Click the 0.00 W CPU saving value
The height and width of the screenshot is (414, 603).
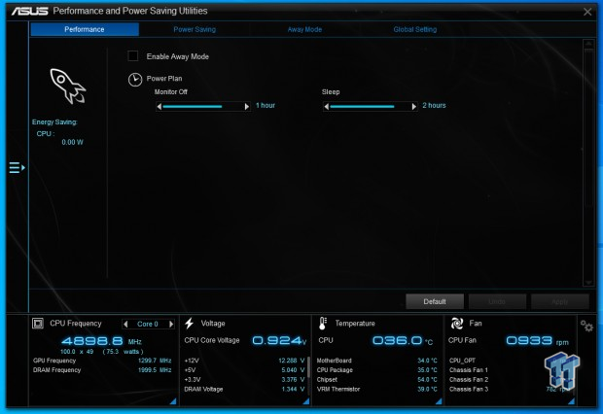pyautogui.click(x=72, y=142)
